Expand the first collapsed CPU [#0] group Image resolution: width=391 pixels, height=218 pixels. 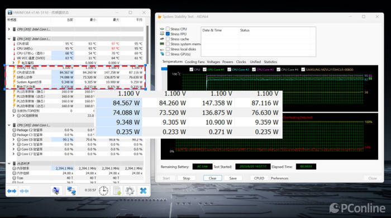pyautogui.click(x=9, y=29)
